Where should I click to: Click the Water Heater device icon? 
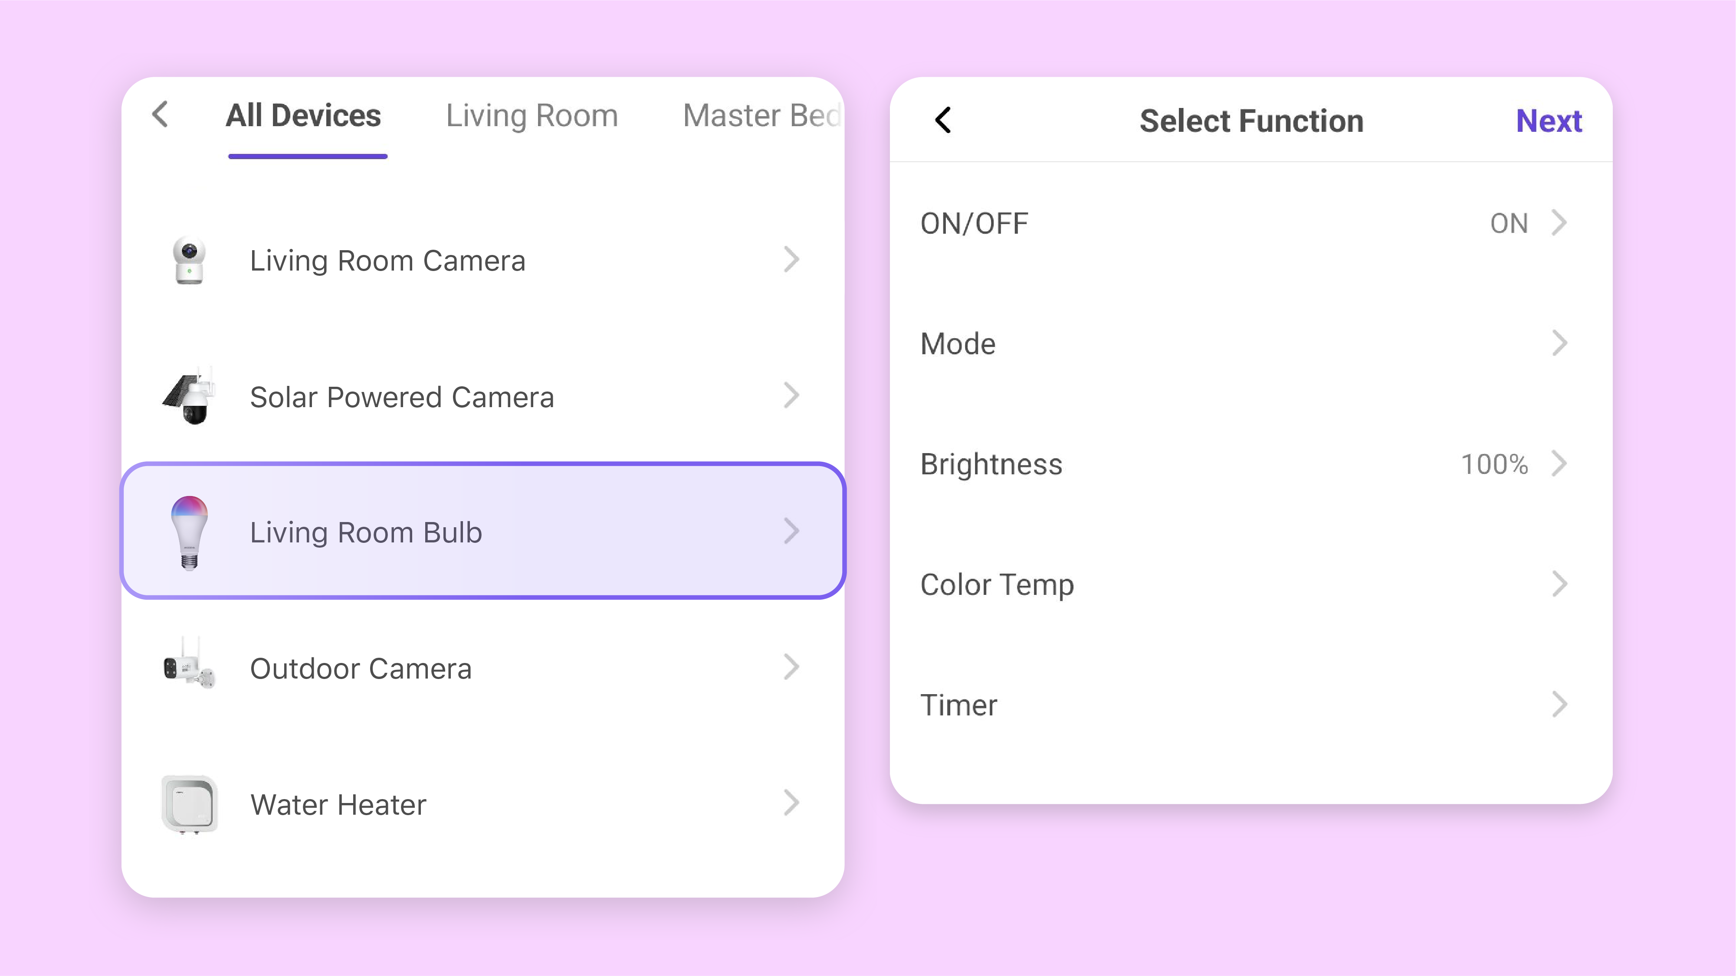(x=189, y=804)
